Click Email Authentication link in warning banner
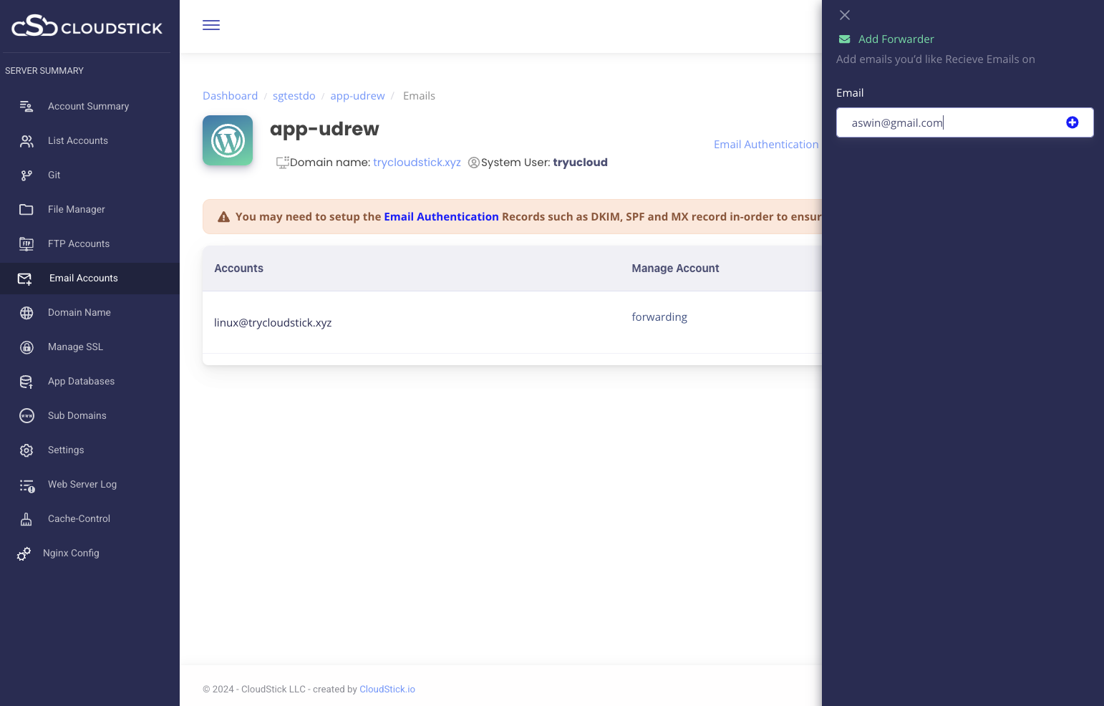Viewport: 1104px width, 706px height. click(x=441, y=216)
